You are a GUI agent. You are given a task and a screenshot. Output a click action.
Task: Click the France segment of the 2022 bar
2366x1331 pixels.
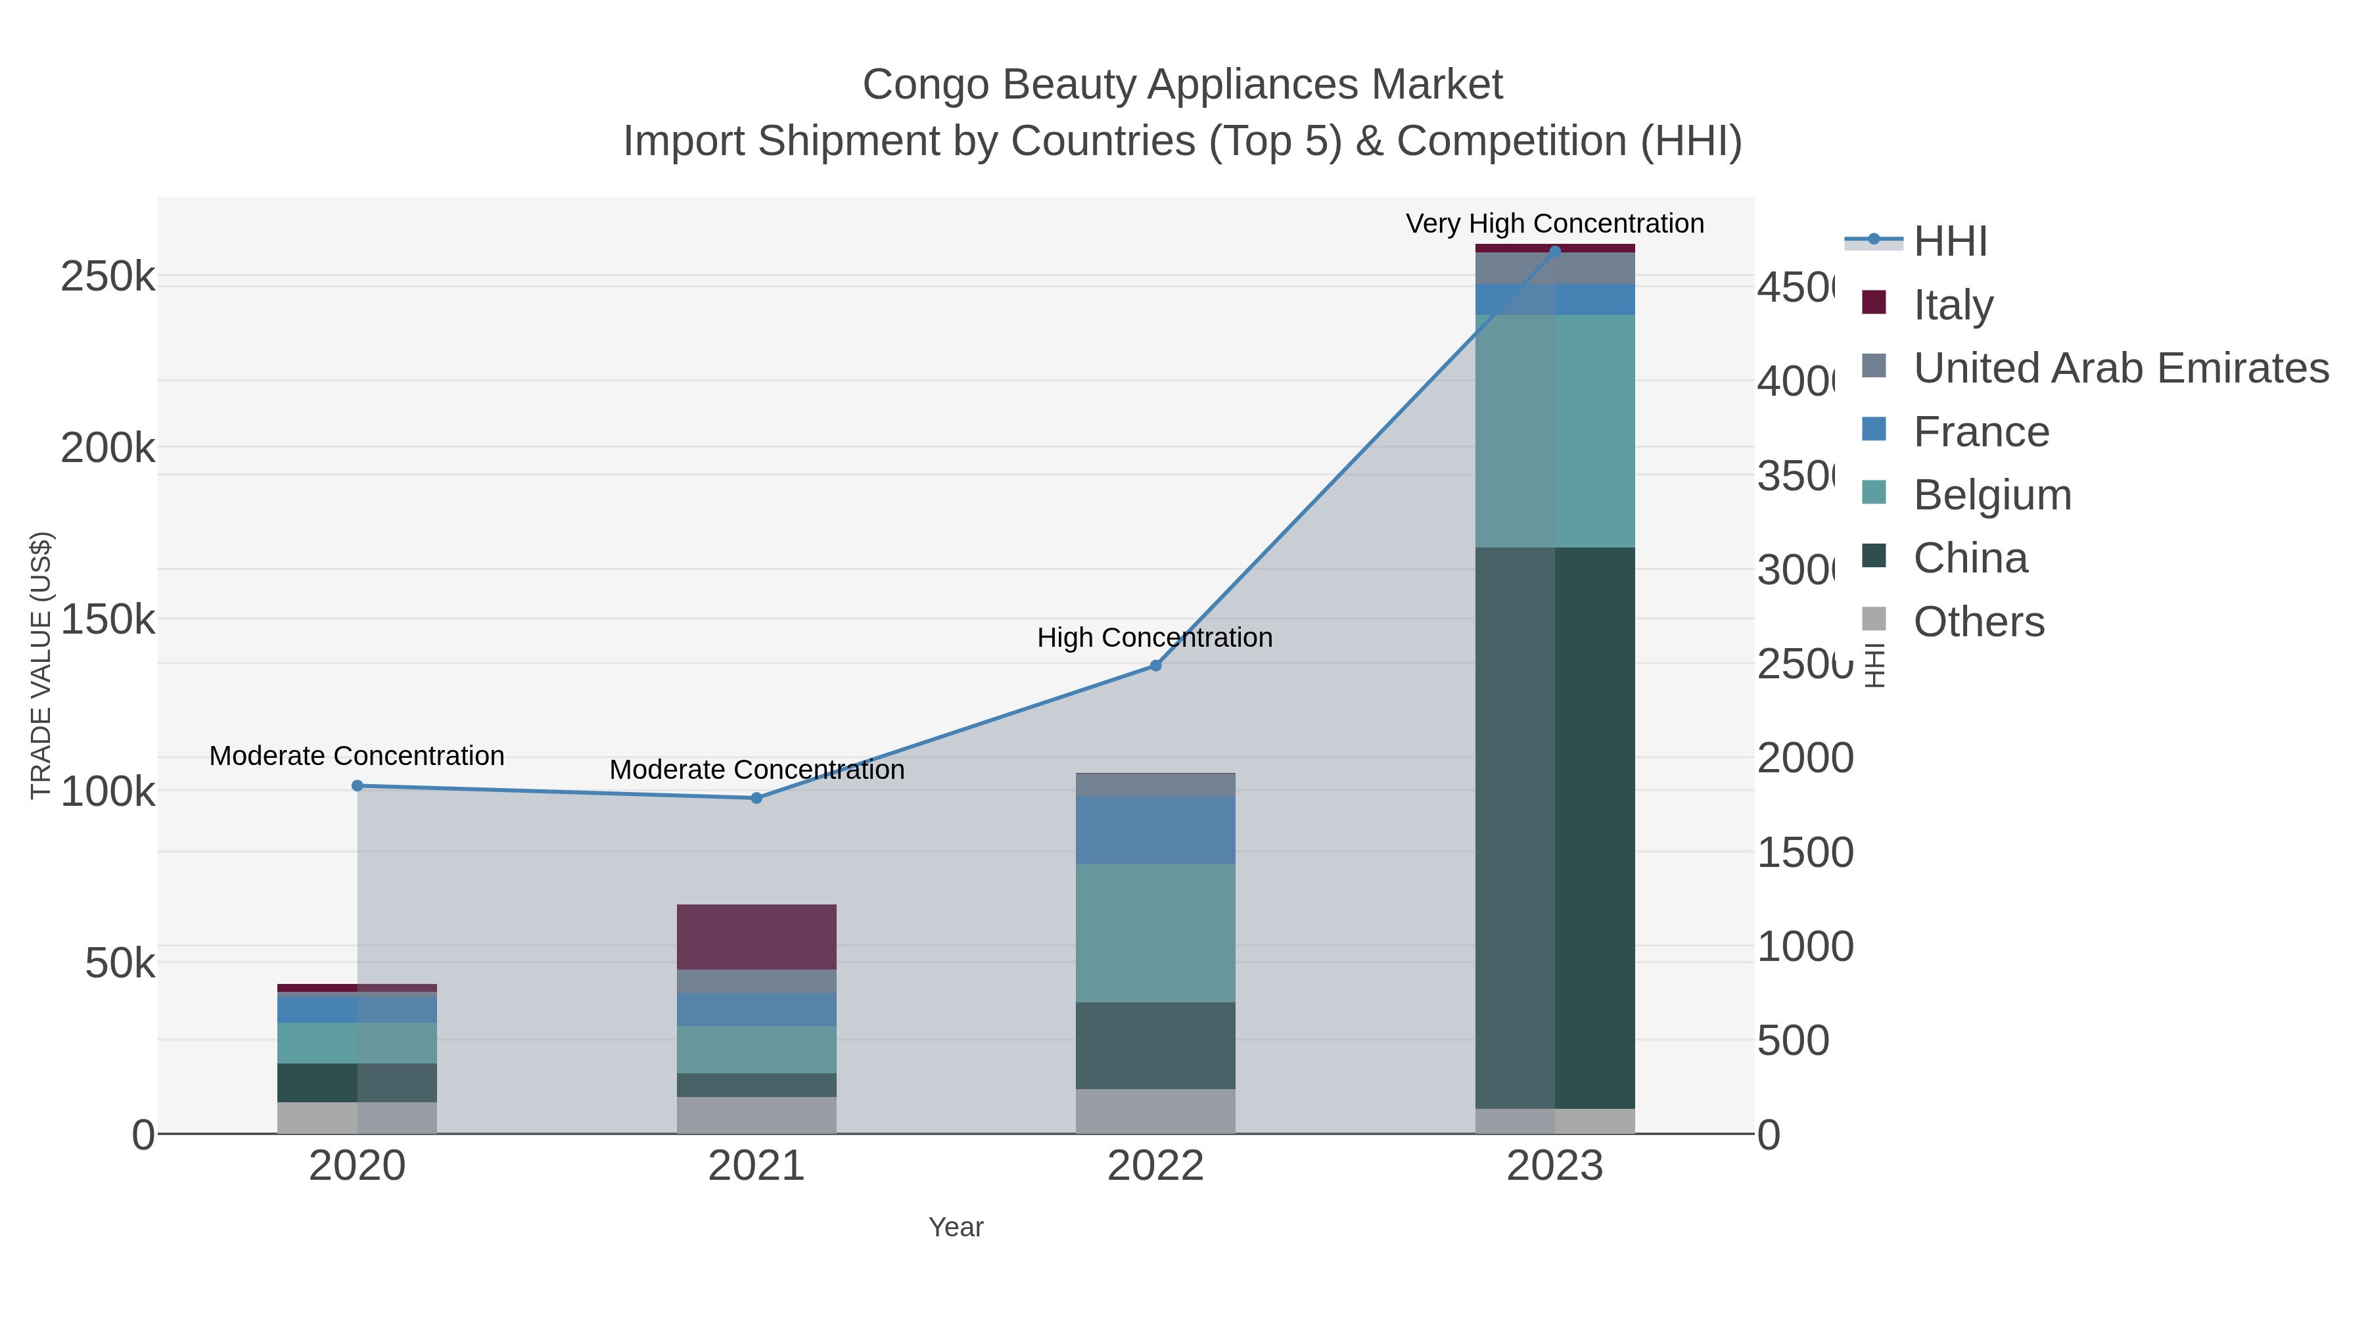1155,830
